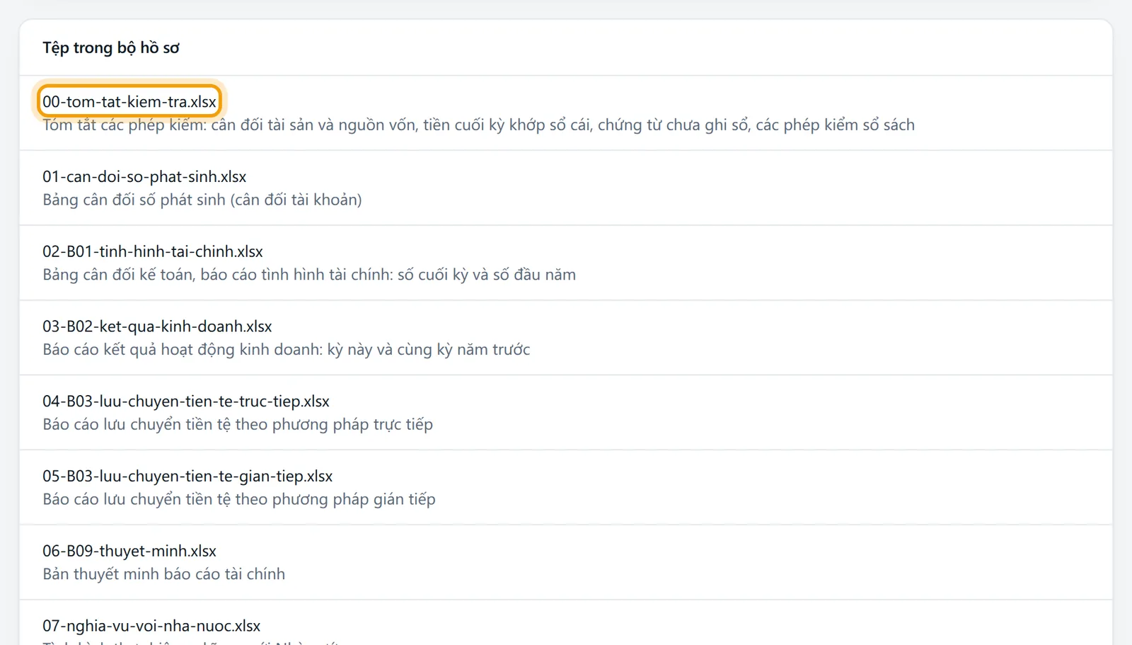Open 04-B03-luu-chuyen-tien-te-truc-tiep.xlsx file
Screen dimensions: 1132x645
[x=186, y=401]
